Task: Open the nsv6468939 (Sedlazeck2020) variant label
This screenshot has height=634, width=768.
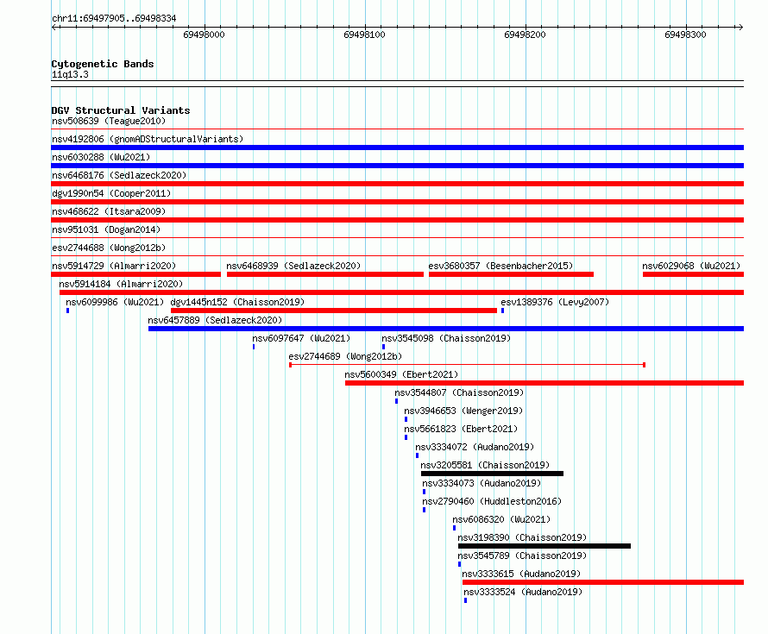Action: pos(293,266)
